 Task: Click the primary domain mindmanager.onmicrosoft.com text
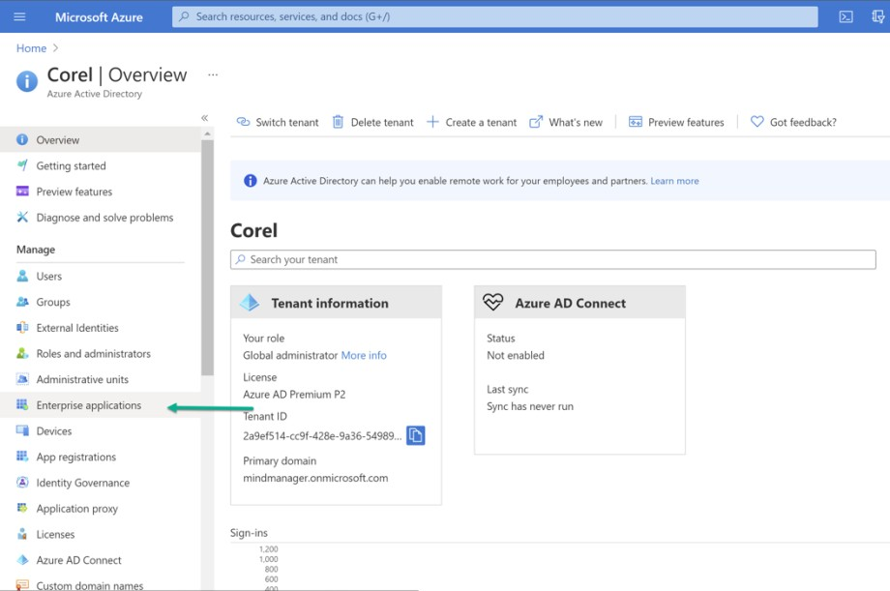pyautogui.click(x=315, y=478)
